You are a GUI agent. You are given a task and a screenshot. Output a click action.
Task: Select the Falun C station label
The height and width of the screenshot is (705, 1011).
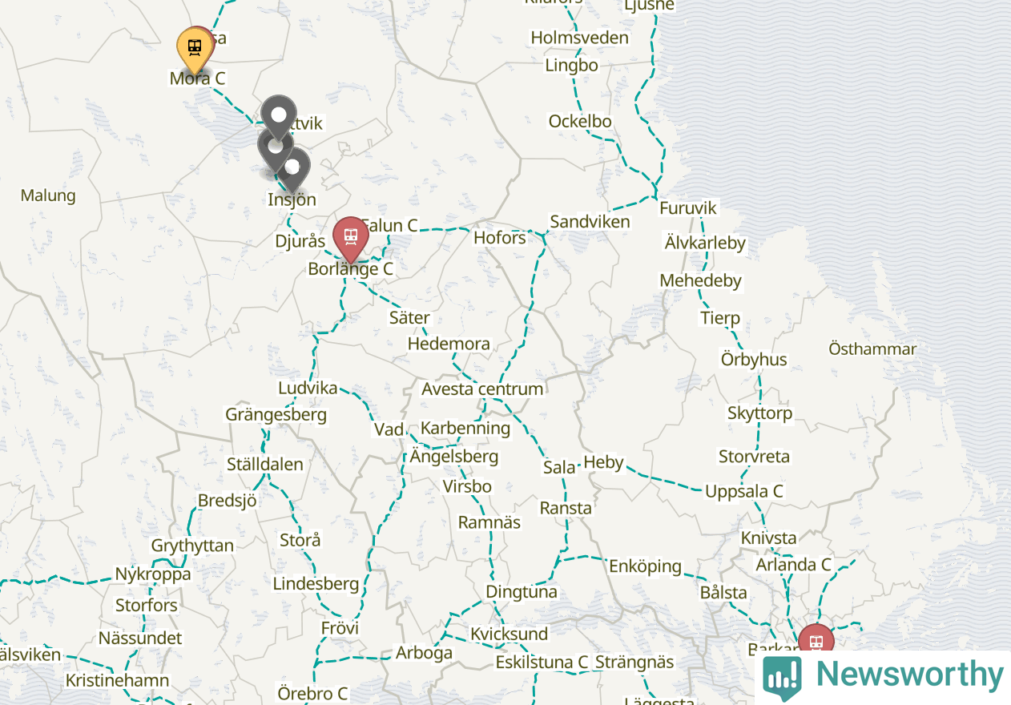[392, 225]
